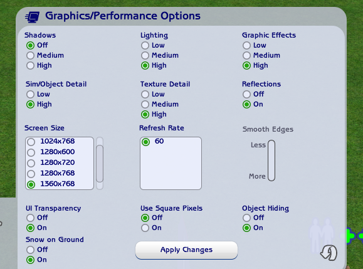The height and width of the screenshot is (269, 363).
Task: Click the family silhouette icon
Action: [x=322, y=235]
